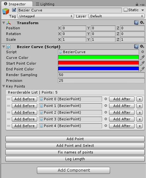Click the Render Sampling field showing 50
The height and width of the screenshot is (178, 146).
click(x=101, y=75)
